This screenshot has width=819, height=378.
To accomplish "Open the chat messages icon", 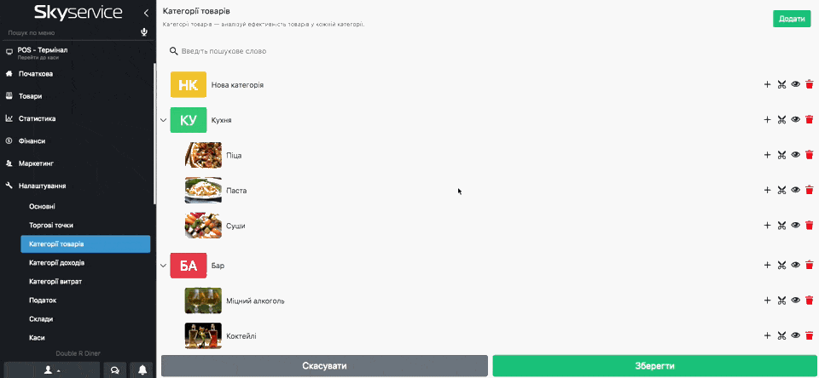I will point(114,369).
